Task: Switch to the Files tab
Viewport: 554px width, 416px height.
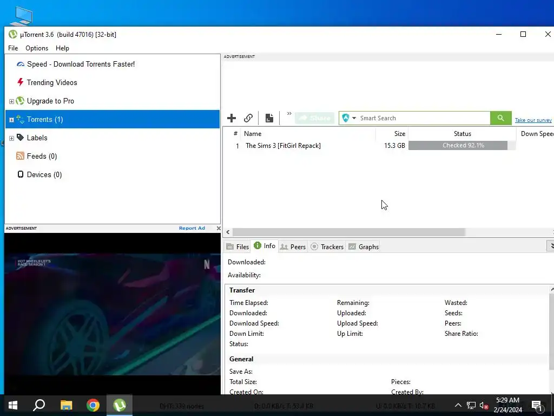Action: click(238, 246)
